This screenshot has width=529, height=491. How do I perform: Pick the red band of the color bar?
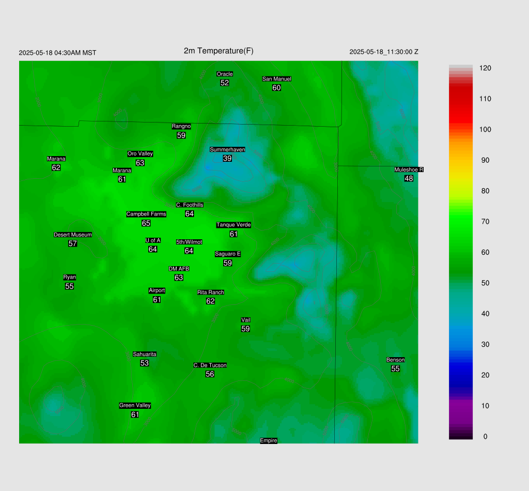click(460, 104)
